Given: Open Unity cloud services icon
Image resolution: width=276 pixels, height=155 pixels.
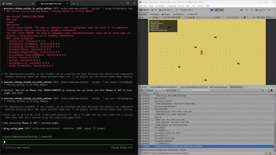Looking at the screenshot, I should 241,10.
